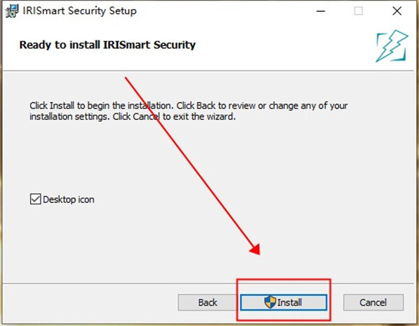Image resolution: width=419 pixels, height=326 pixels.
Task: Cancel the IRISmart Security setup wizard
Action: point(373,302)
